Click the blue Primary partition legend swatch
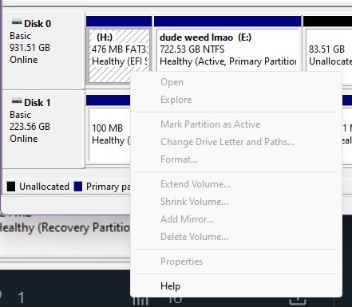This screenshot has height=307, width=352. pyautogui.click(x=78, y=187)
